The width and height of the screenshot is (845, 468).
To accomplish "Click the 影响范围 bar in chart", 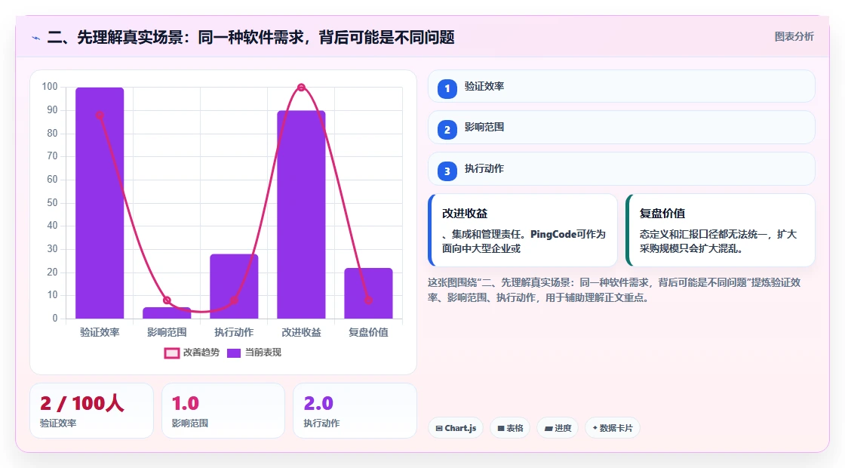I will pos(167,313).
